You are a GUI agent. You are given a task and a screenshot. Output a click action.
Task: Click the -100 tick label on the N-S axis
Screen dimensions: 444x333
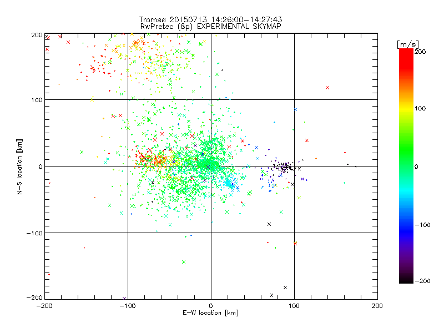[x=34, y=233]
